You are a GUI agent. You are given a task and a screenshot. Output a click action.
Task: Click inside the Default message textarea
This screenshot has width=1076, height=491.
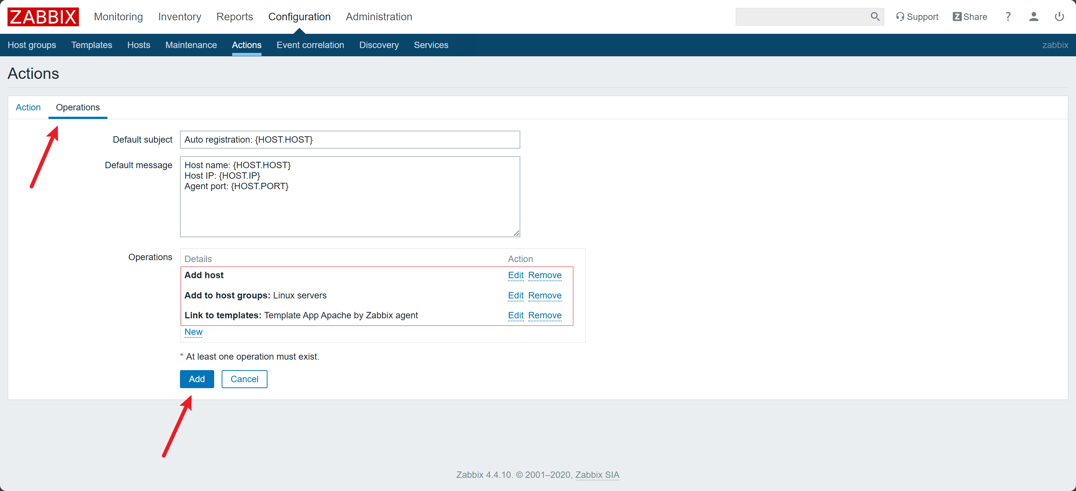click(x=350, y=209)
